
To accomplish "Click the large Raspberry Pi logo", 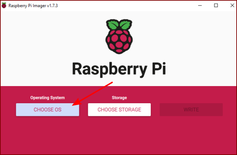I will (x=119, y=36).
